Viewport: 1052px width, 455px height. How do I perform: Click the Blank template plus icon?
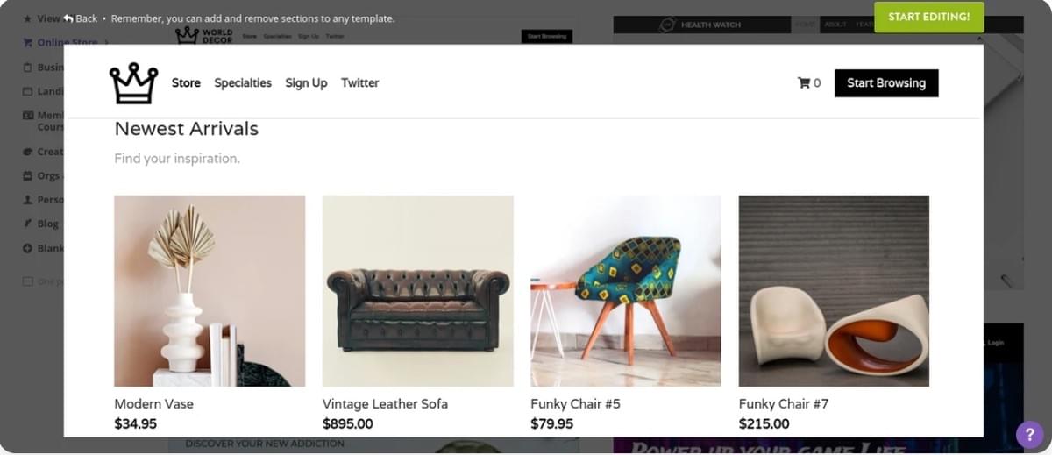point(28,248)
